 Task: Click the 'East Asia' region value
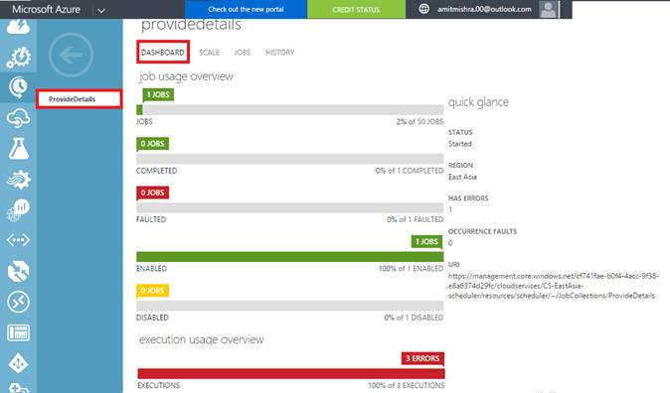pyautogui.click(x=463, y=177)
